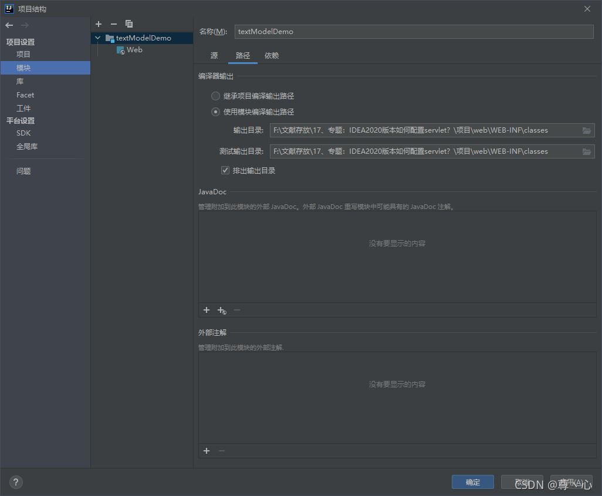The height and width of the screenshot is (496, 602).
Task: Select textModelDemo in module tree
Action: pyautogui.click(x=143, y=38)
